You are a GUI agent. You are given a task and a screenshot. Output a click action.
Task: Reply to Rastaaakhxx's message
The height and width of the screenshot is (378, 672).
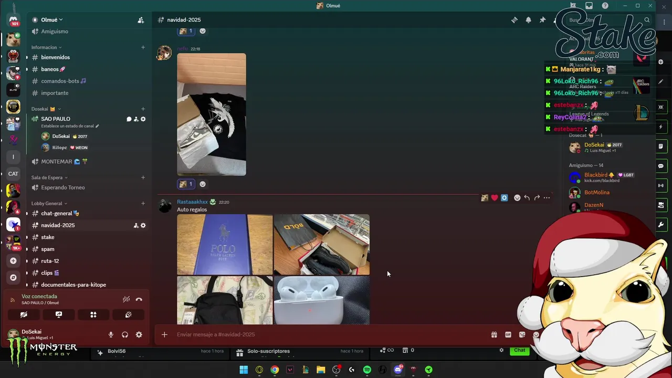527,198
